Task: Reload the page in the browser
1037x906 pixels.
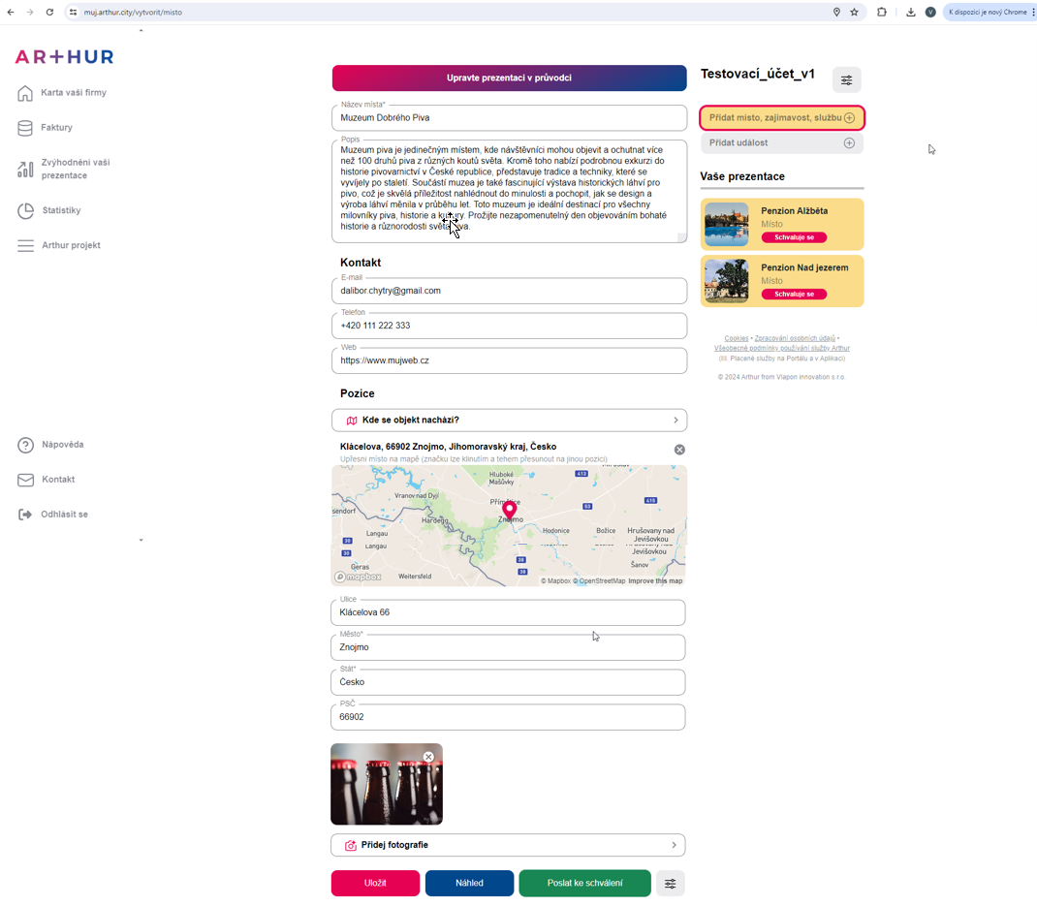Action: click(49, 13)
